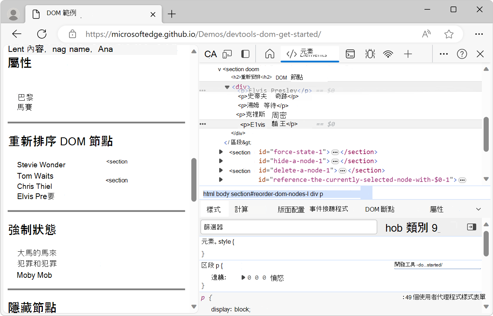This screenshot has width=493, height=316.
Task: Close the DOM 範例 tab
Action: coord(153,14)
